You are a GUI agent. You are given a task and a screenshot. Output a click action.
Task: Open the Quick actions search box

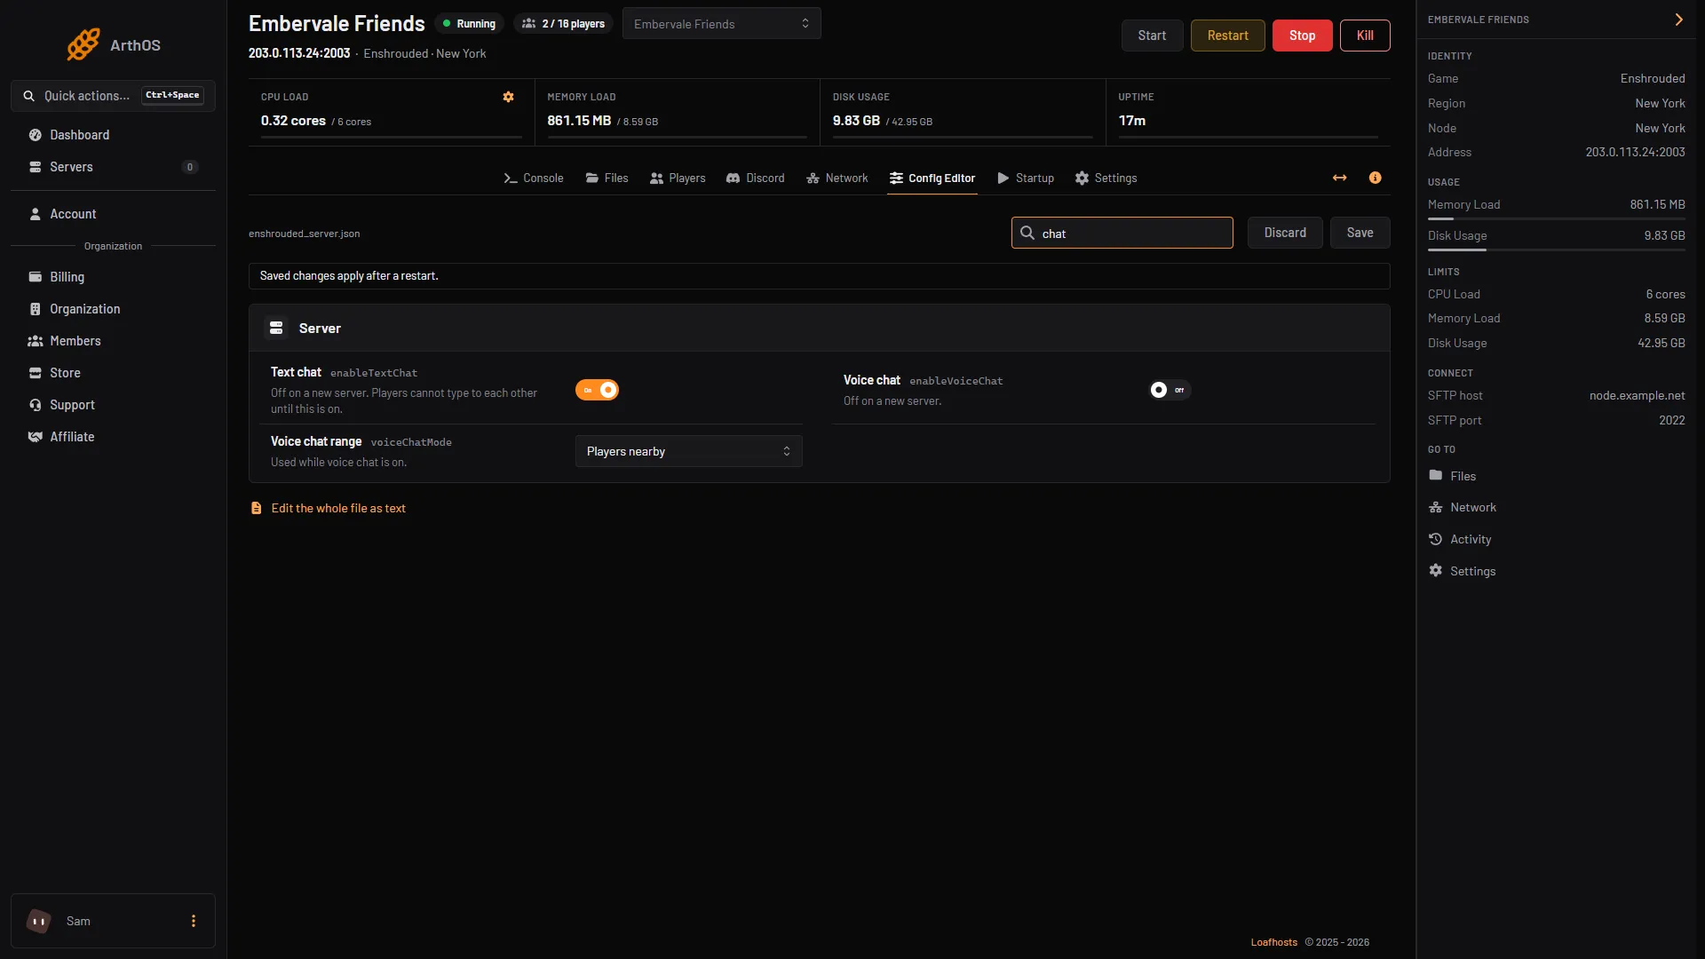coord(113,96)
